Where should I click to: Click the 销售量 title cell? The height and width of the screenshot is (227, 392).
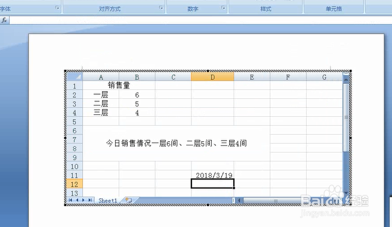click(119, 85)
